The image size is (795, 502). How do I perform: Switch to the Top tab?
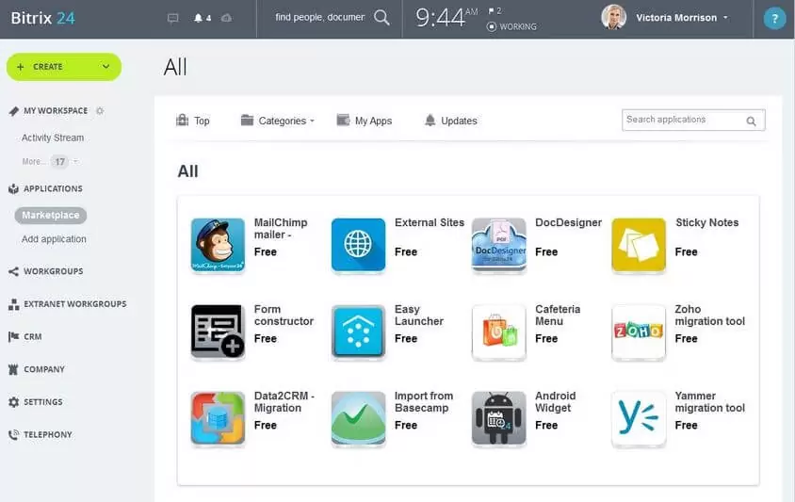coord(193,121)
